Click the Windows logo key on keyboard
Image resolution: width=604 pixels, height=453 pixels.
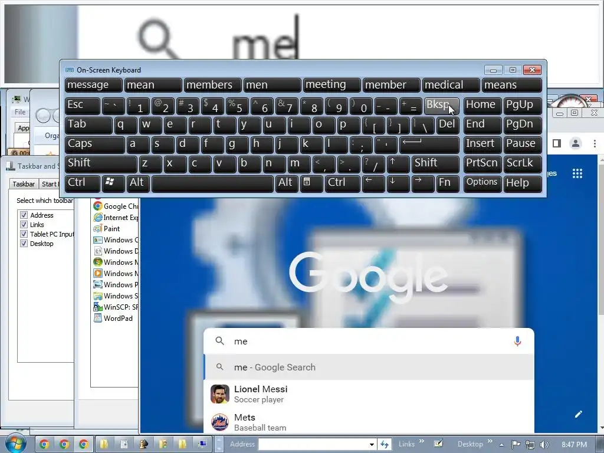coord(113,183)
